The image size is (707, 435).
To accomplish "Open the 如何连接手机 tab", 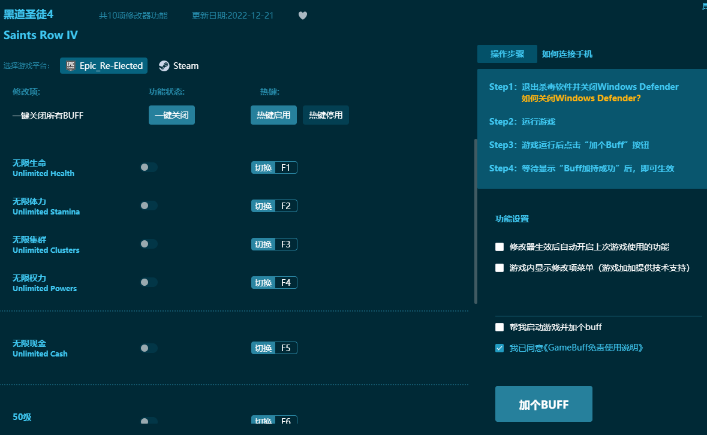I will point(567,54).
